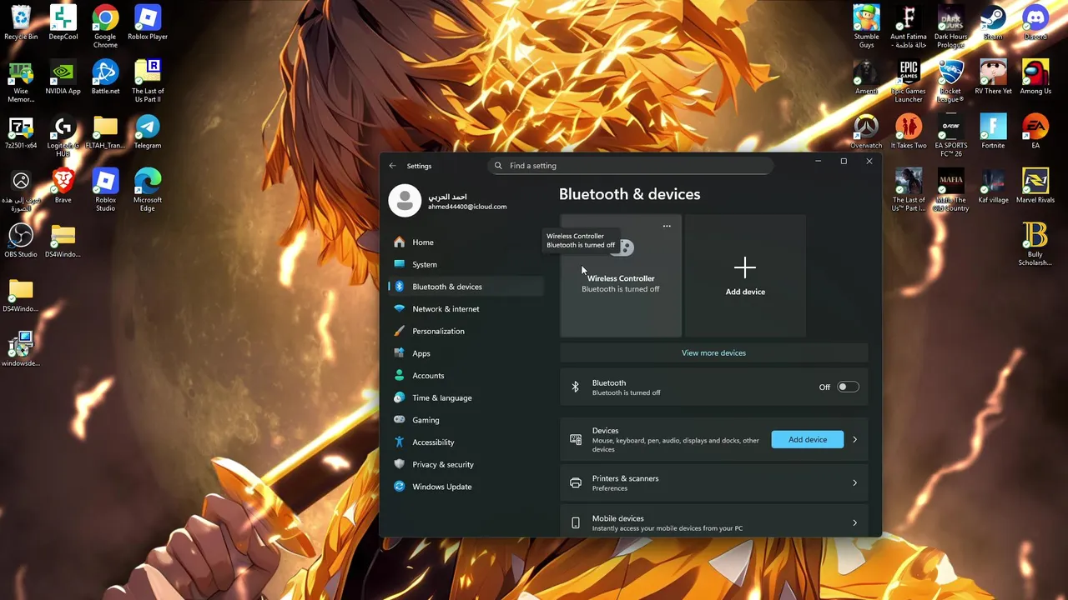Select the Wireless Controller device card

[621, 276]
